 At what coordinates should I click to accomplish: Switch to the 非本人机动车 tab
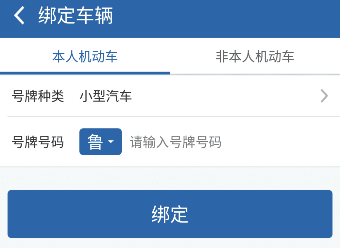tap(255, 56)
